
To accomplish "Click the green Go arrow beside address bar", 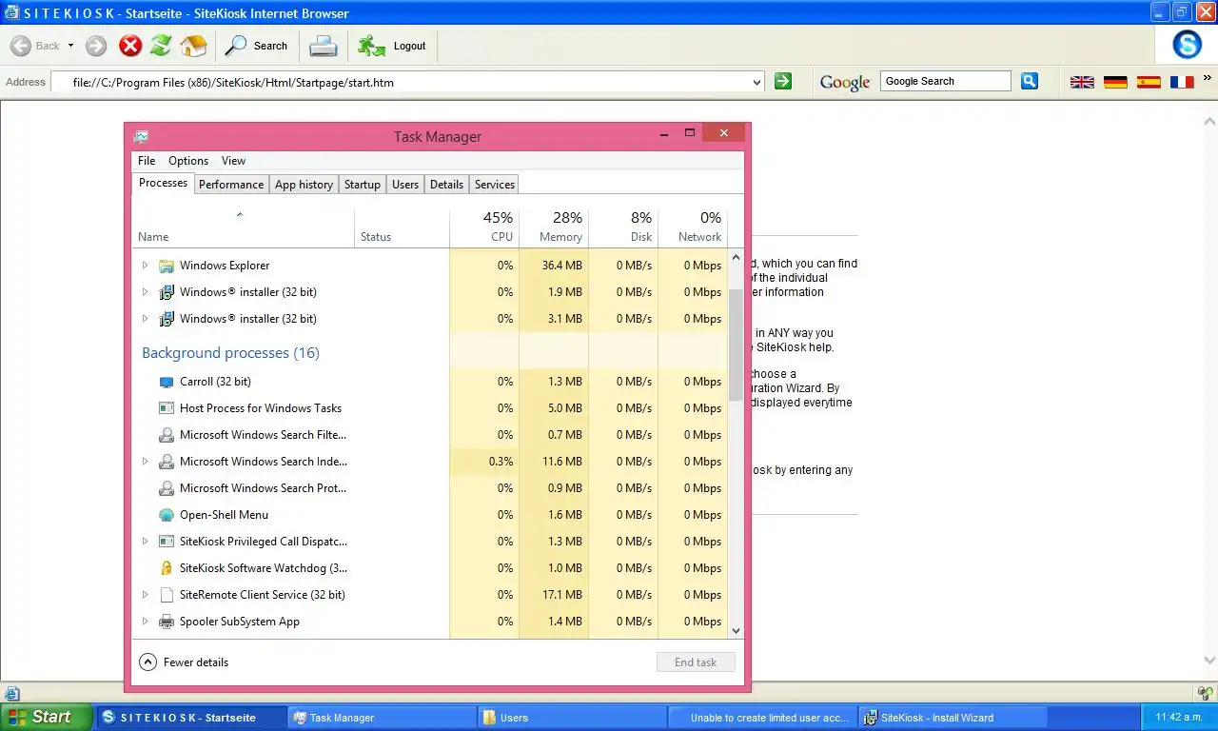I will 783,82.
